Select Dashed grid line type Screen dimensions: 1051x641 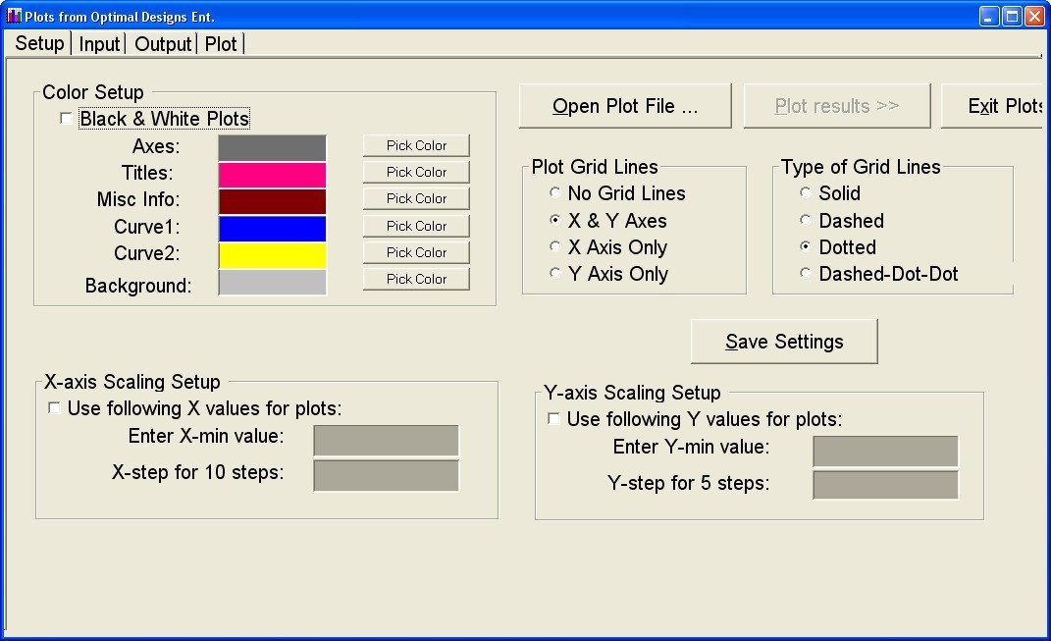click(805, 220)
